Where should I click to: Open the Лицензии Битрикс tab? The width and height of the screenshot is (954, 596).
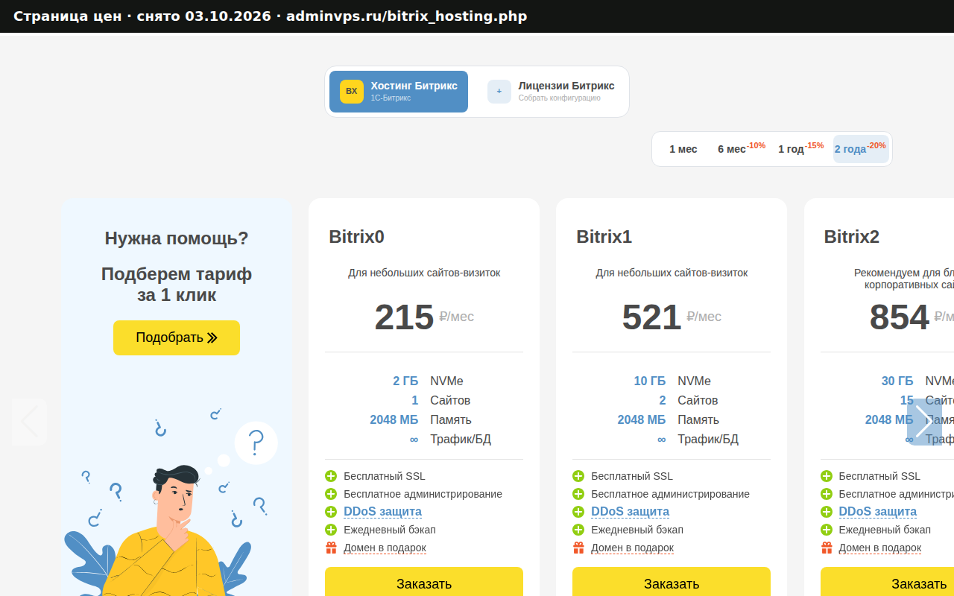coord(552,92)
